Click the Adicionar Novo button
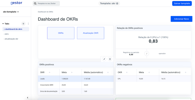The height and width of the screenshot is (100, 195). click(181, 19)
